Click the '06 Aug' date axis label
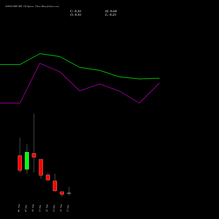This screenshot has height=219, width=219. click(19, 208)
